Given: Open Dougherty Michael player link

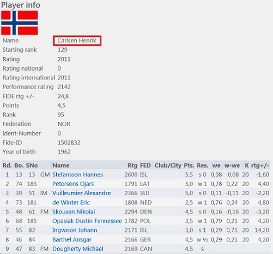Looking at the screenshot, I should [78, 249].
